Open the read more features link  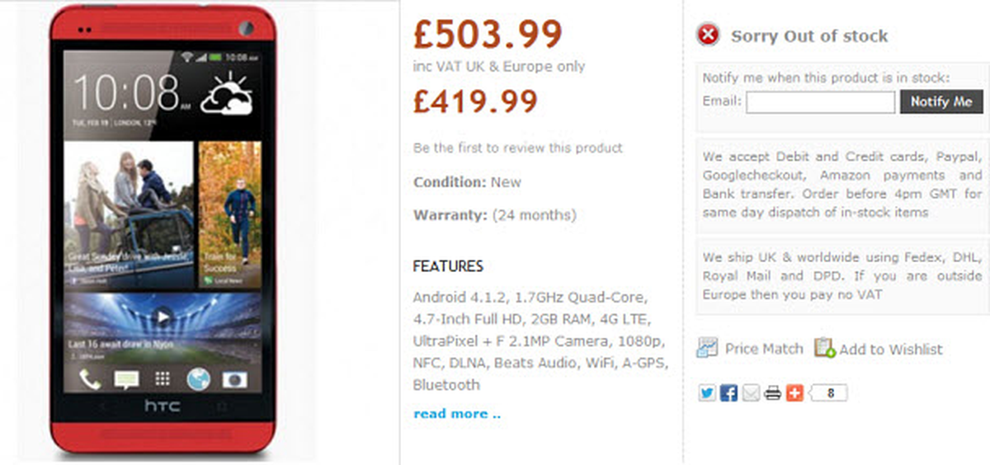[457, 413]
